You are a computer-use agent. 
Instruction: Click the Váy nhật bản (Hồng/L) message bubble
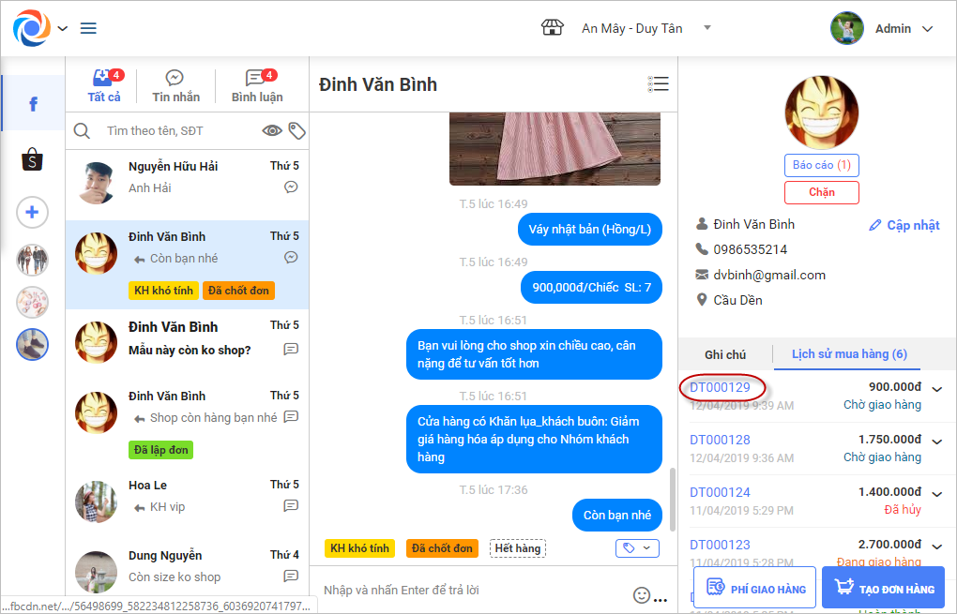point(589,230)
